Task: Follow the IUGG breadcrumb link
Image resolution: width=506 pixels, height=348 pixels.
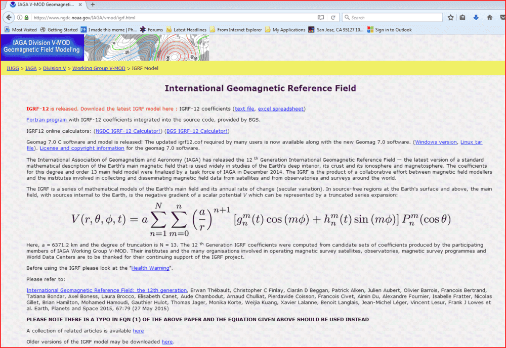Action: click(x=13, y=68)
